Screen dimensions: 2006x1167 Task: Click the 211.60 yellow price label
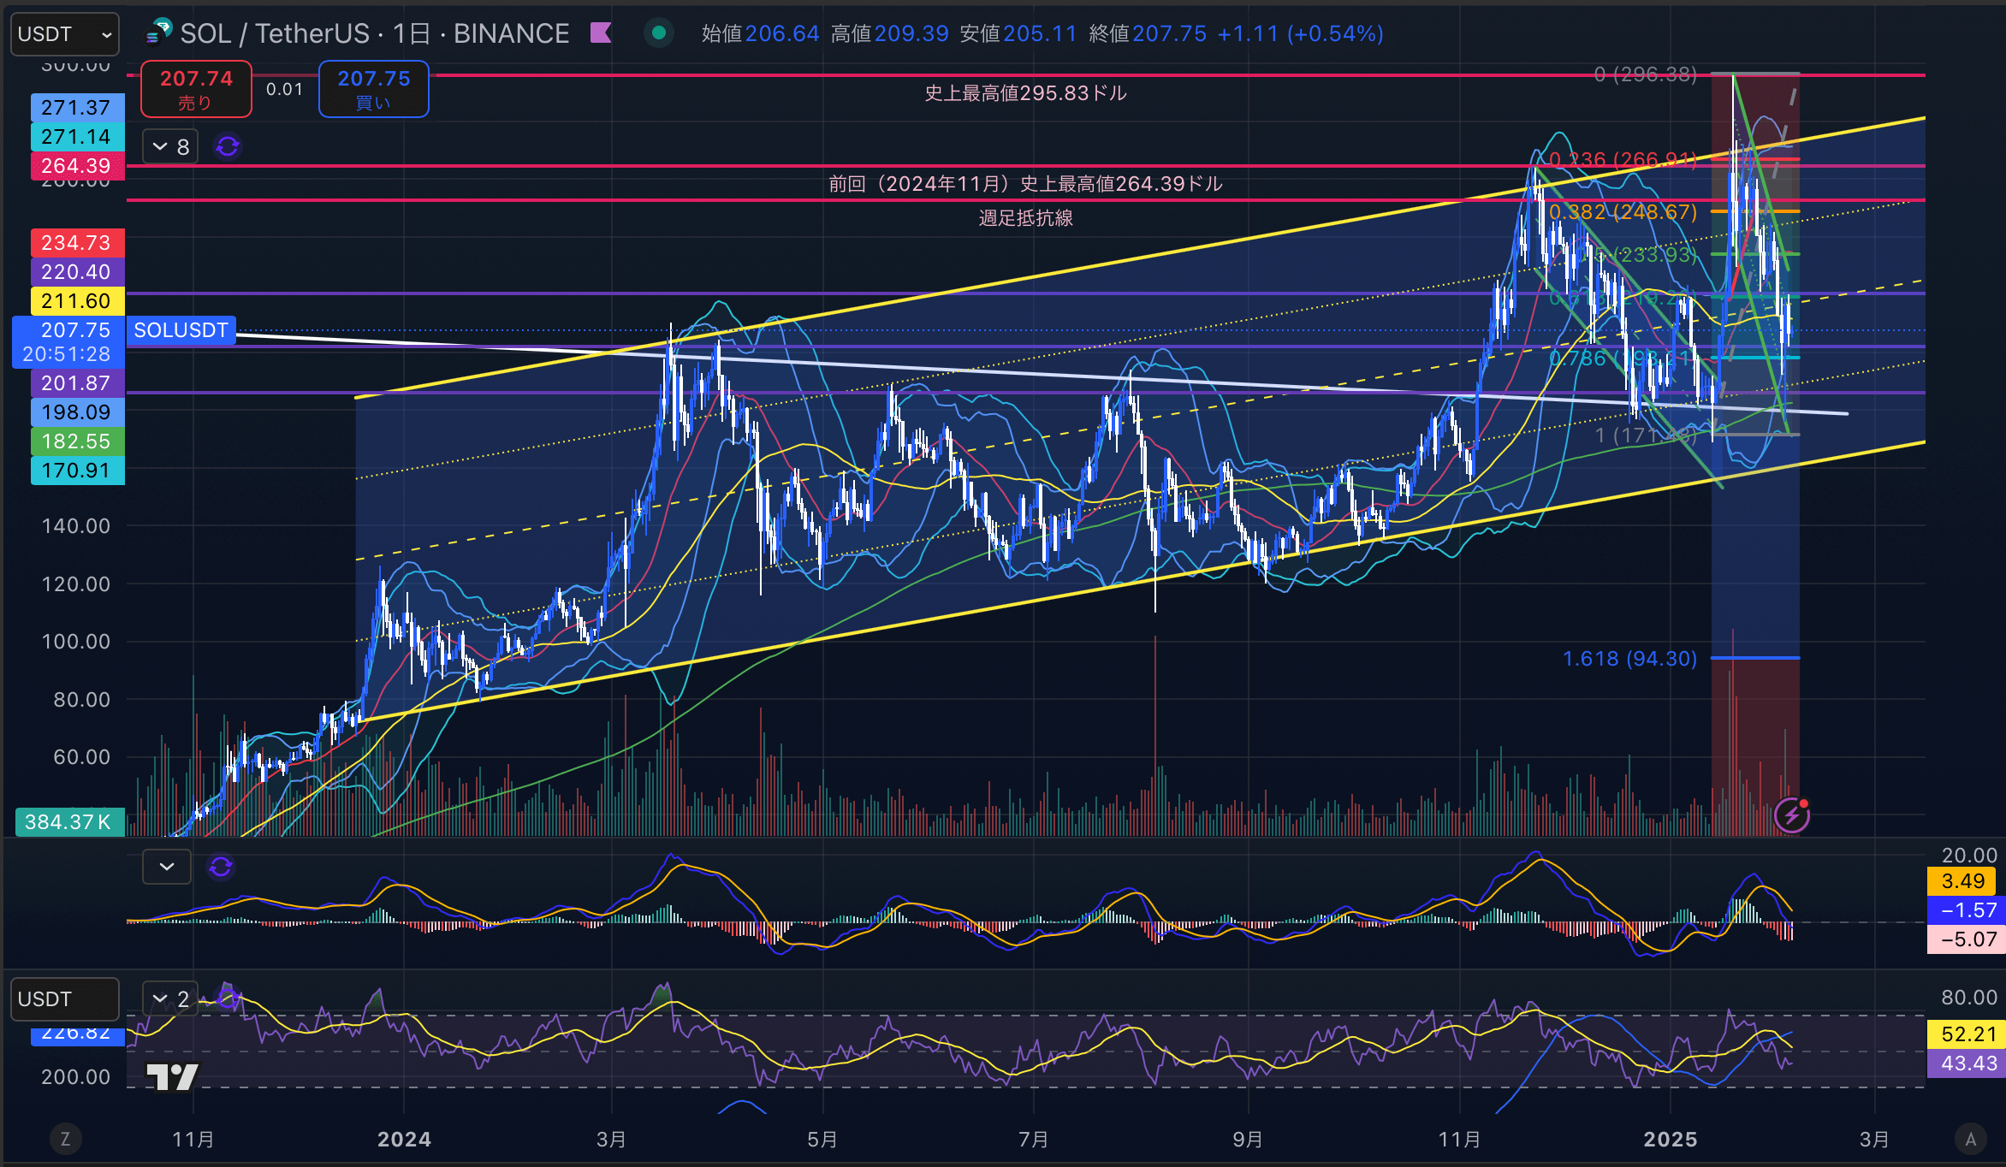(x=77, y=301)
